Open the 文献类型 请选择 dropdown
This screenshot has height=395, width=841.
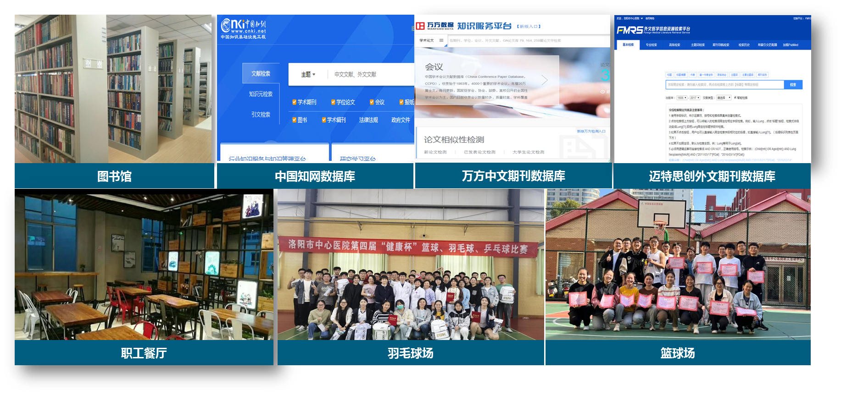coord(724,98)
